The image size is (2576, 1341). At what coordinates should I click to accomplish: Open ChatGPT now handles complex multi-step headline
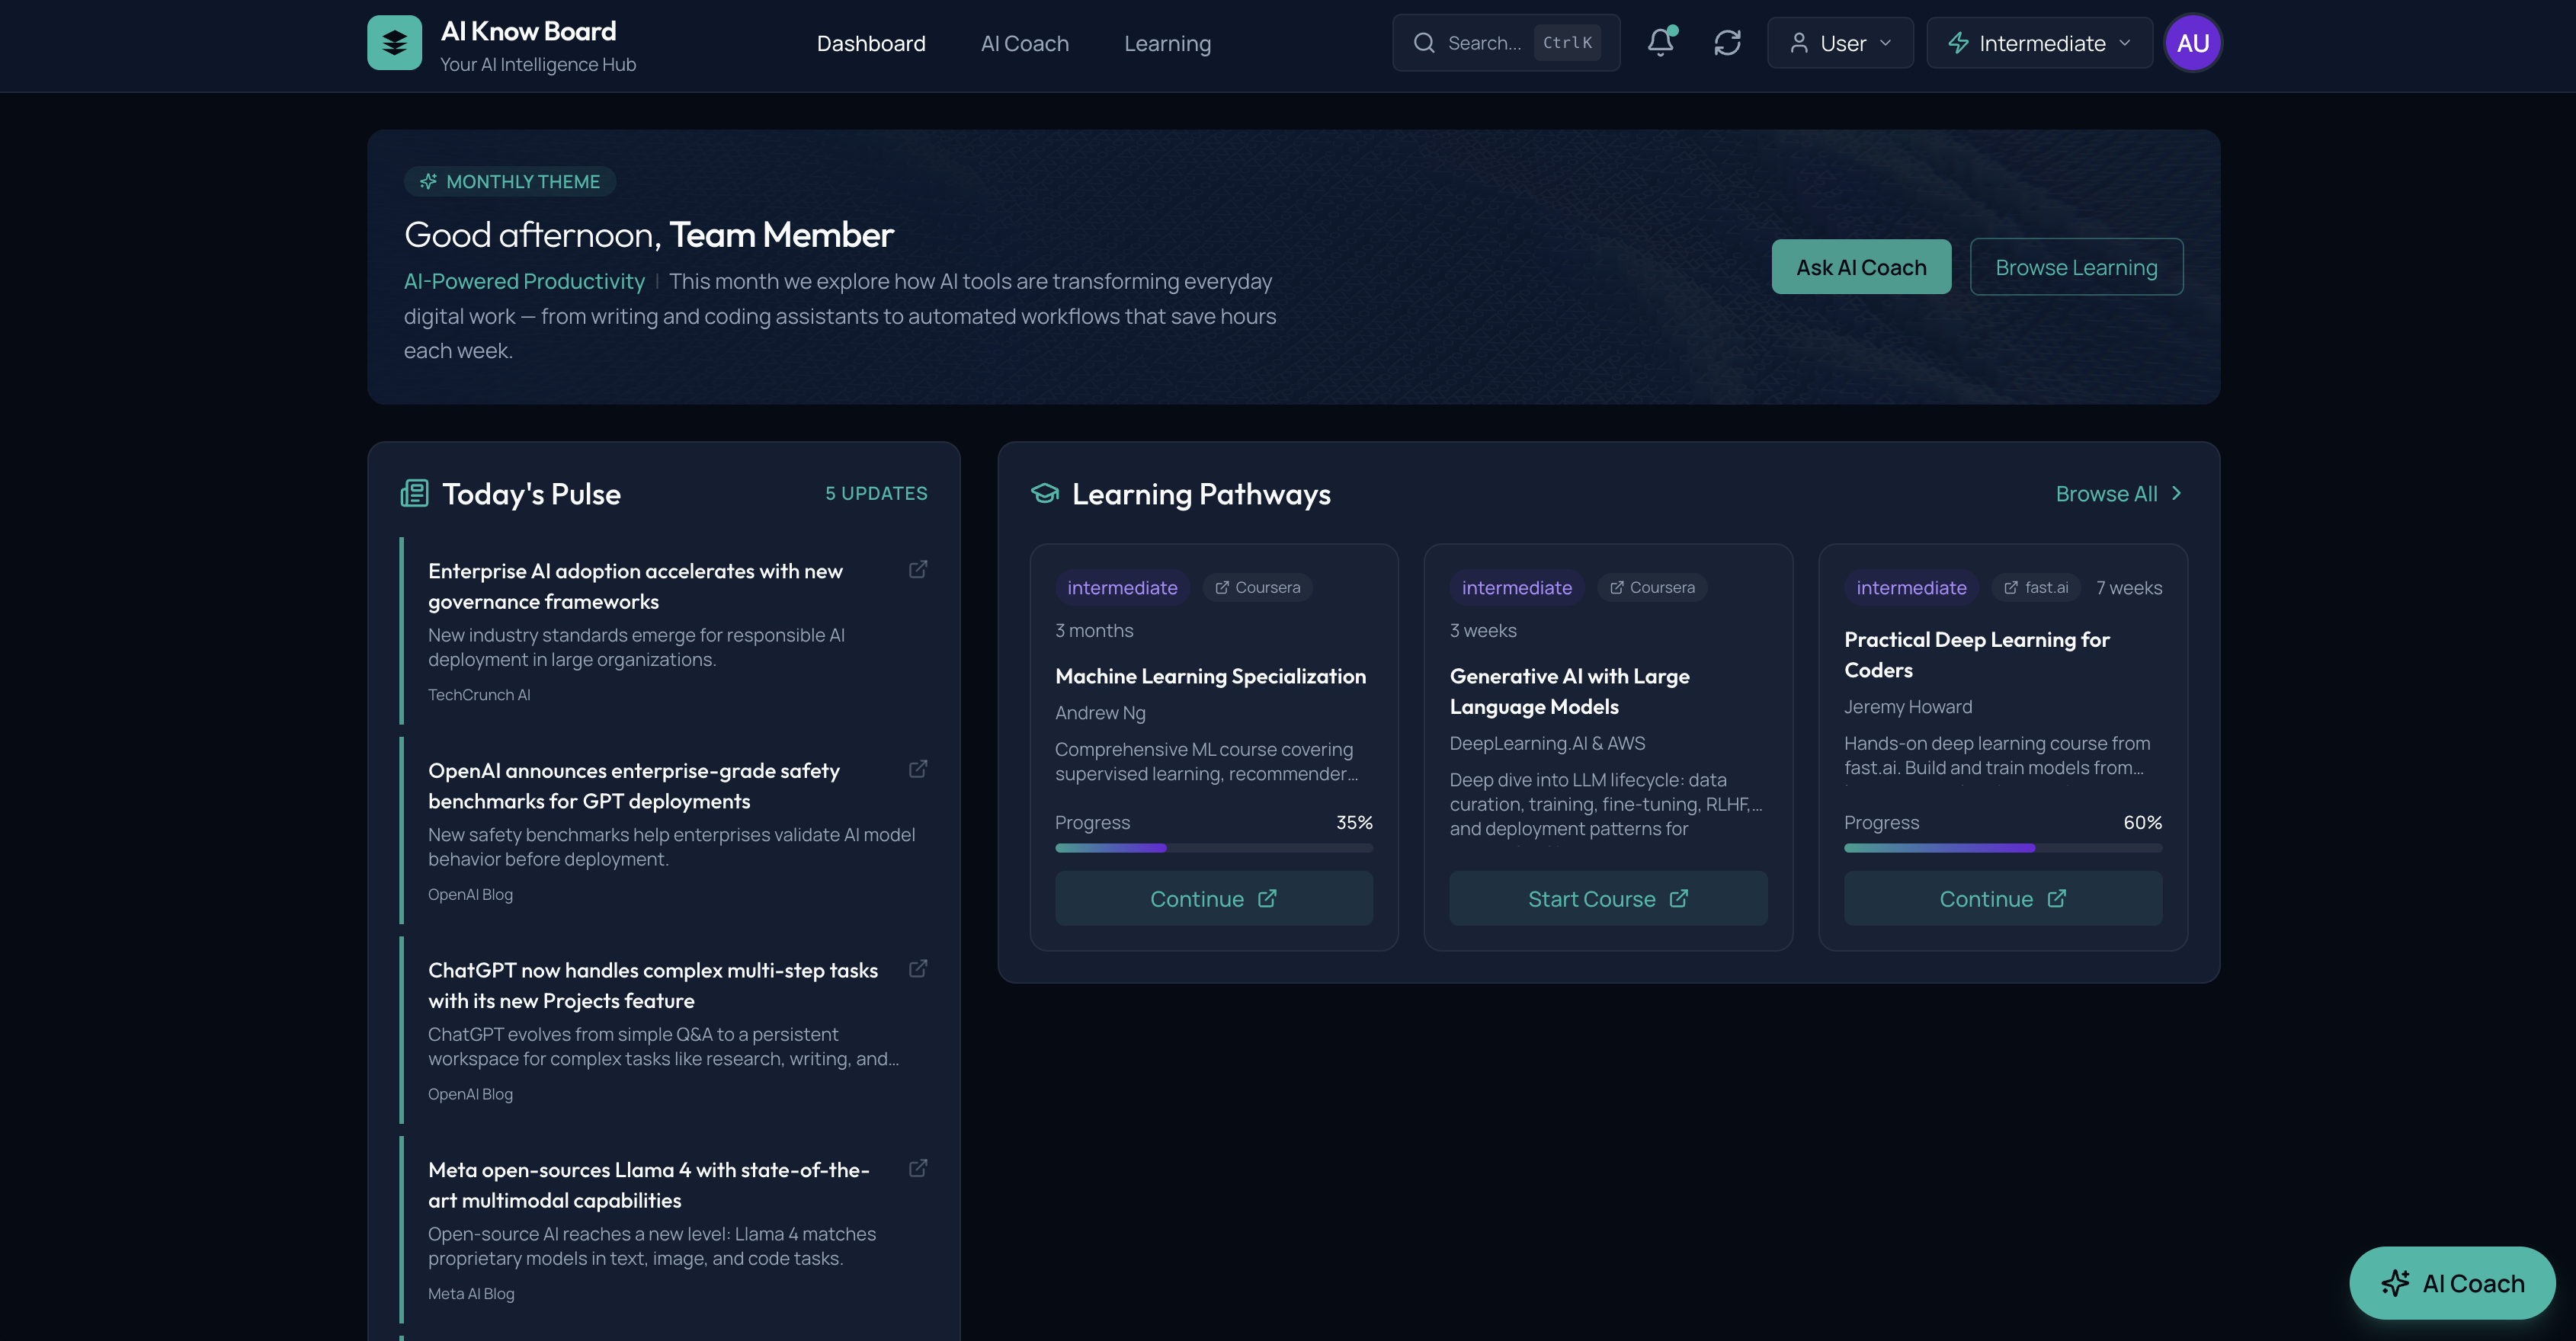point(653,985)
